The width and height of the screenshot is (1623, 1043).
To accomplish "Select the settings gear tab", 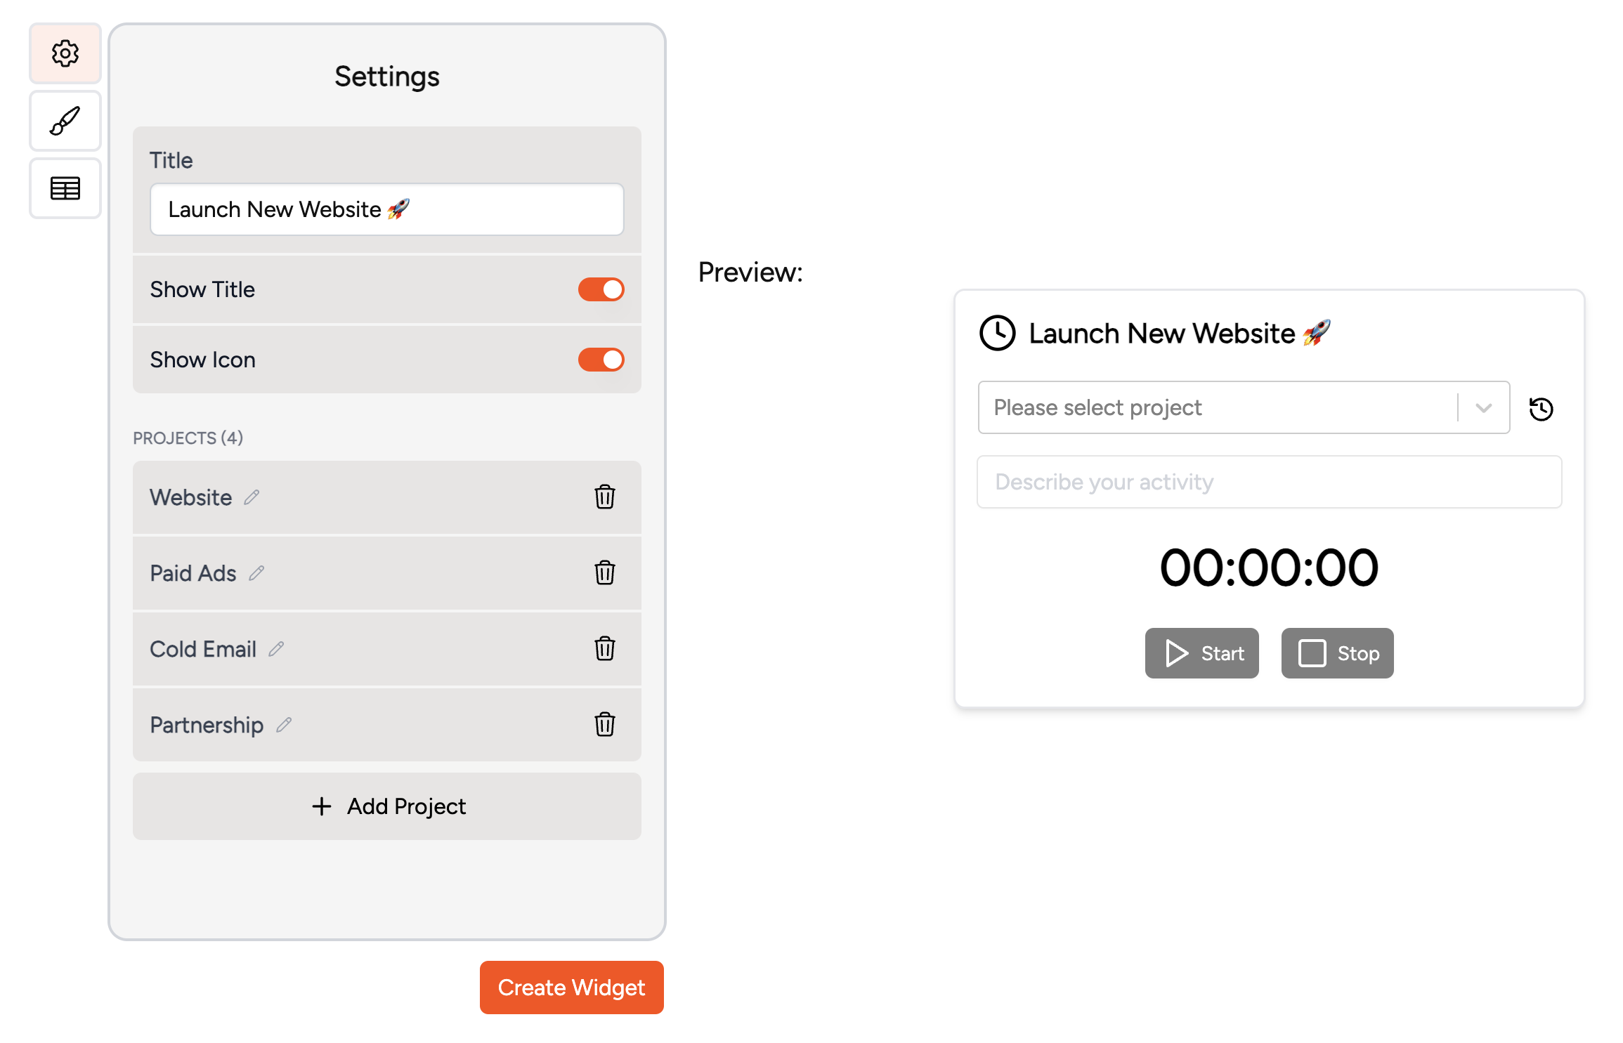I will pos(65,53).
